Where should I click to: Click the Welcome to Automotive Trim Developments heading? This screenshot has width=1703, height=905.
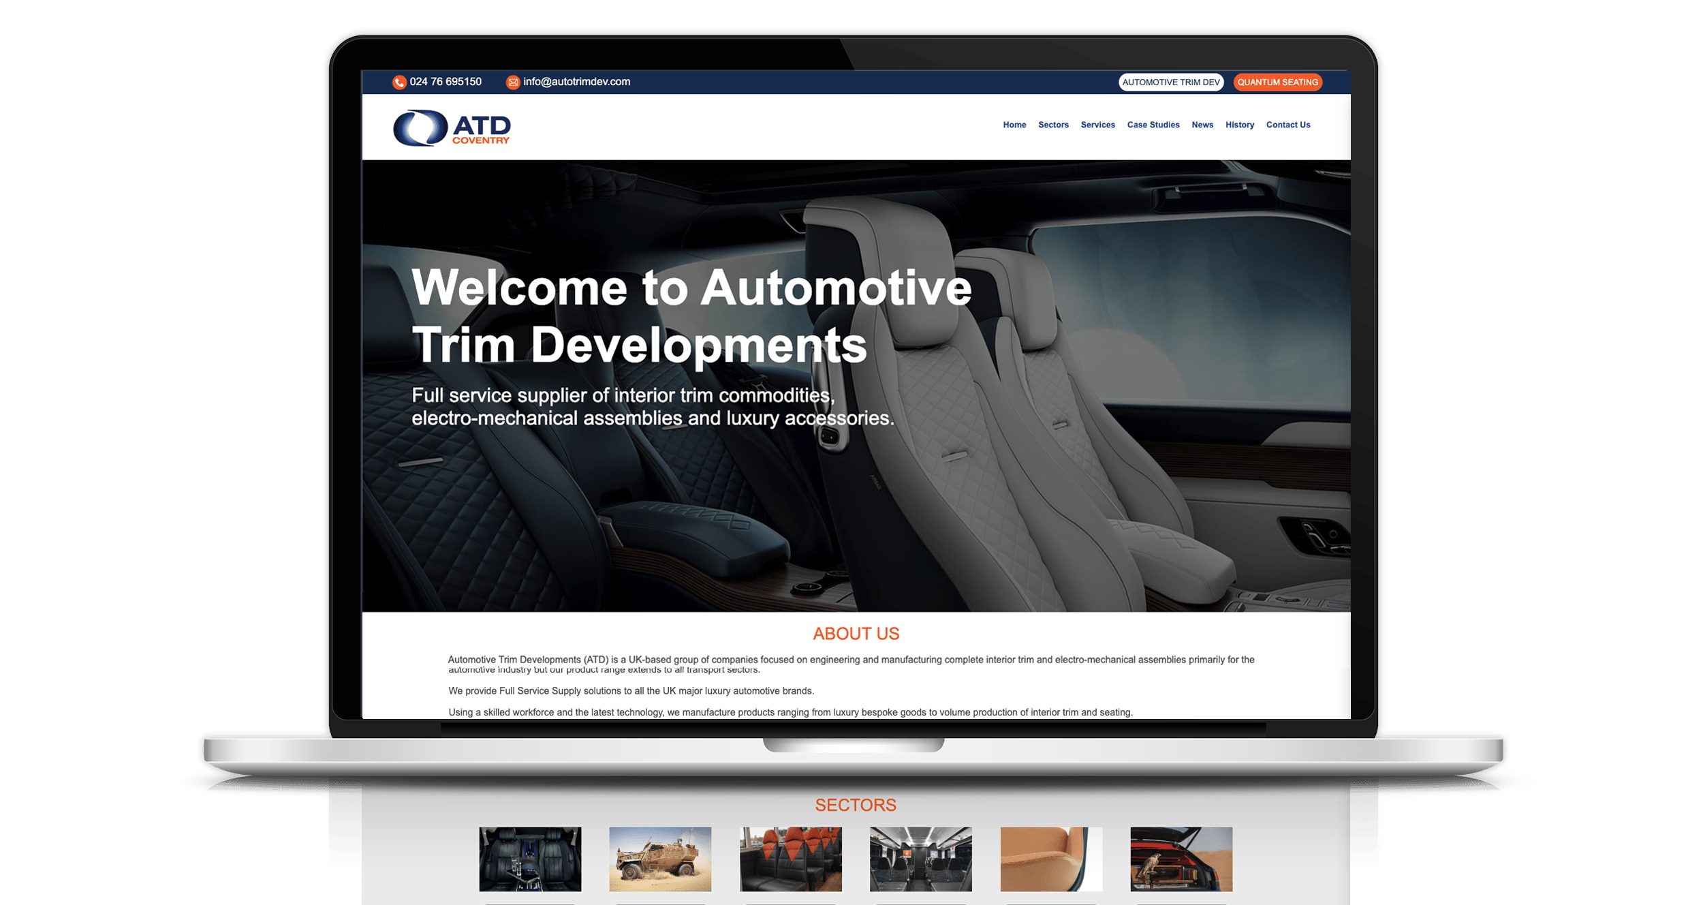pyautogui.click(x=691, y=316)
